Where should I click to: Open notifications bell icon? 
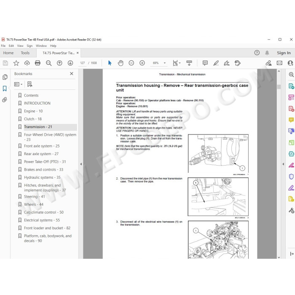click(267, 53)
